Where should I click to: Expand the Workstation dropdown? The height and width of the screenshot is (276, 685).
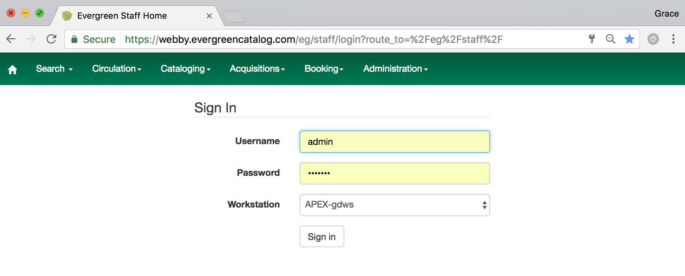coord(395,205)
